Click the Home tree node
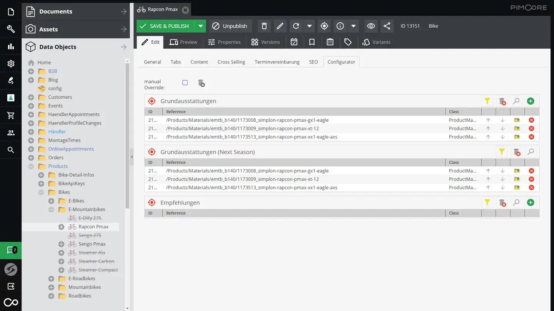 (44, 63)
